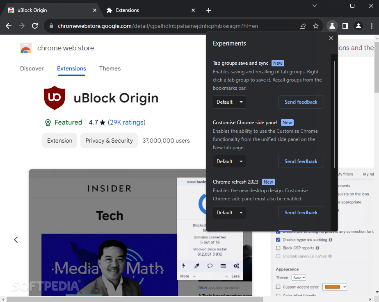
Task: Click the Featured badge icon
Action: 48,123
